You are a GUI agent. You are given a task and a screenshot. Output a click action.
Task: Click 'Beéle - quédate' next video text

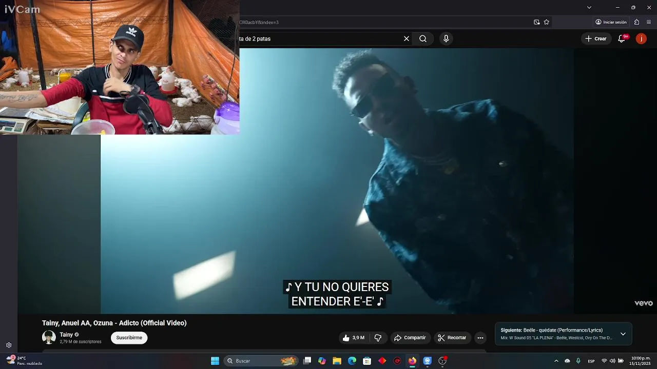point(563,330)
